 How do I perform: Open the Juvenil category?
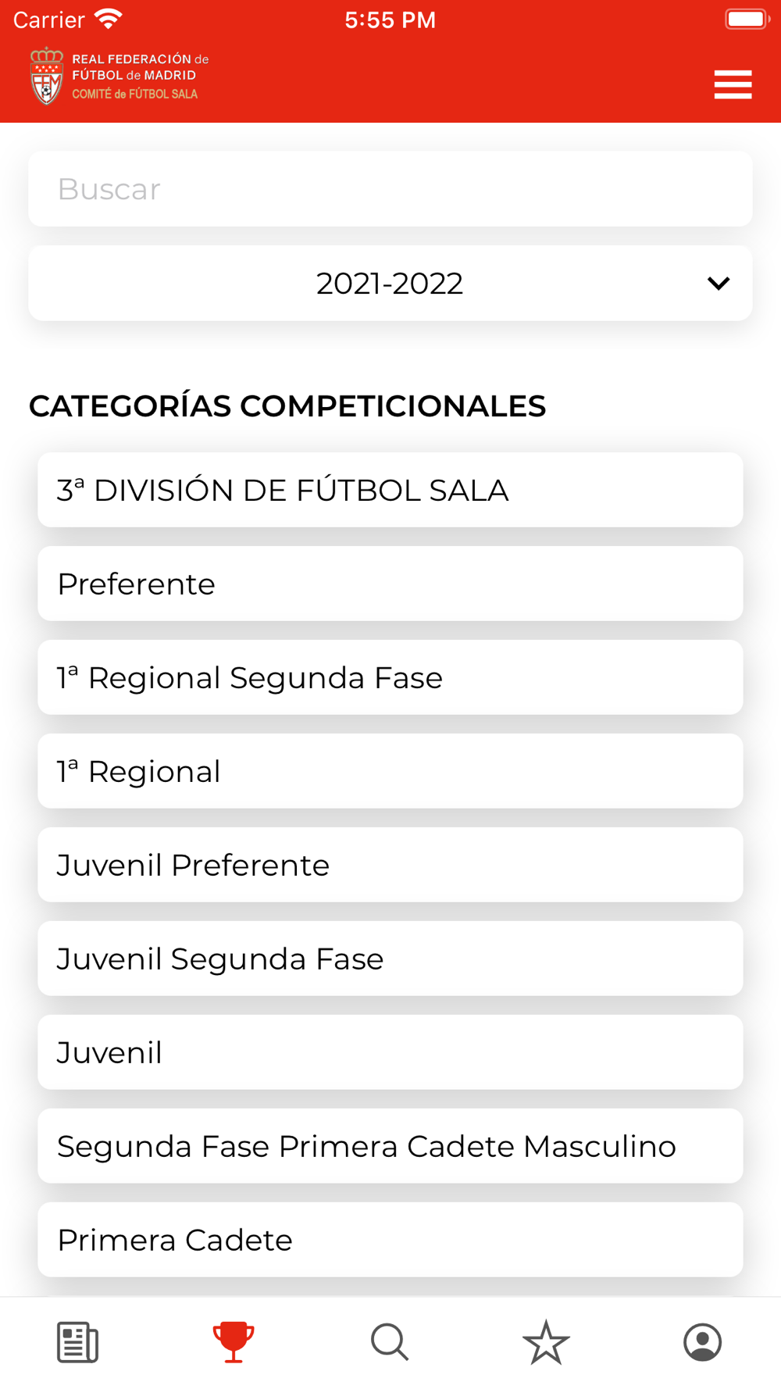tap(390, 1052)
